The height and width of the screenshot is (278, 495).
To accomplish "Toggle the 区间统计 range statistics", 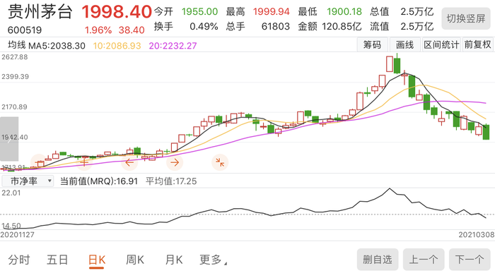I will tap(441, 44).
